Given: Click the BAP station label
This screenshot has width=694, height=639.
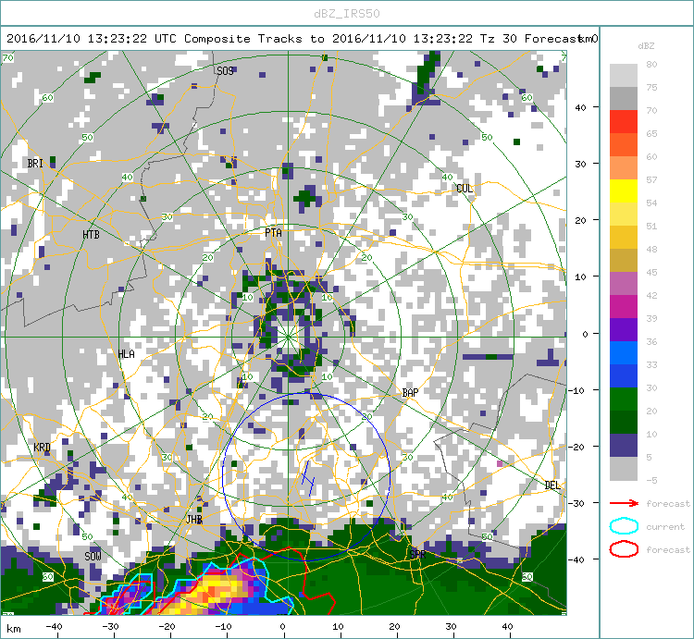Looking at the screenshot, I should point(410,393).
